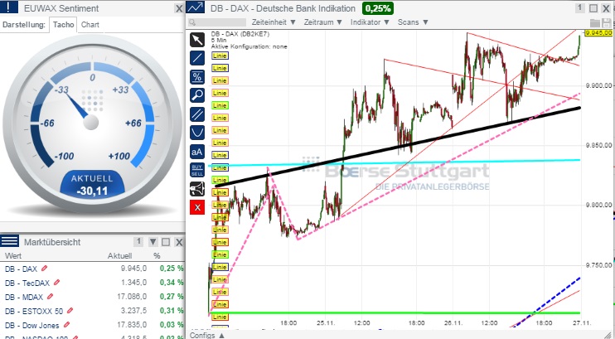
Task: Click the DB - DAX (DB2KE7) chart legend text
Action: point(240,34)
